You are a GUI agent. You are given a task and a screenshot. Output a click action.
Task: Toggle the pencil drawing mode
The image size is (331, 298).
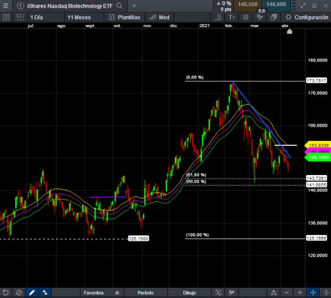tap(32, 292)
